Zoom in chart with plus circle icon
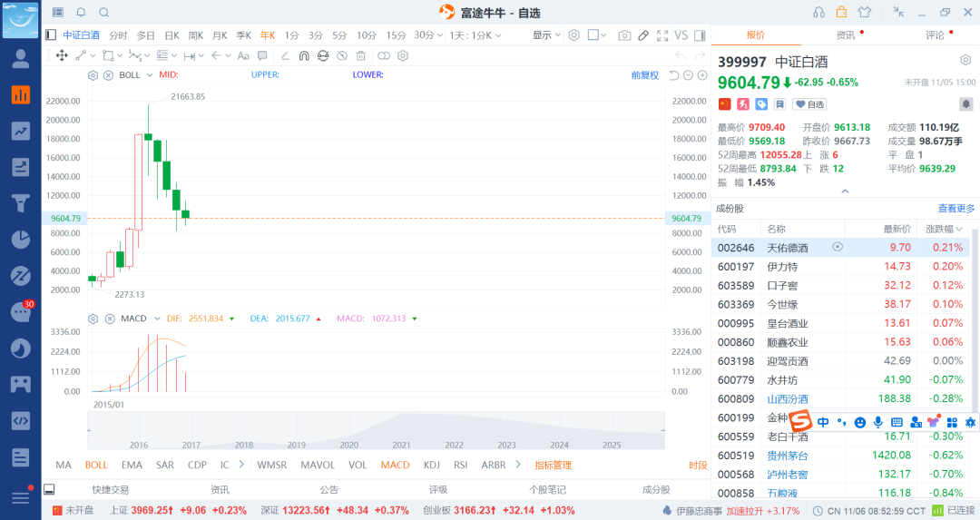Viewport: 980px width, 520px height. click(702, 75)
